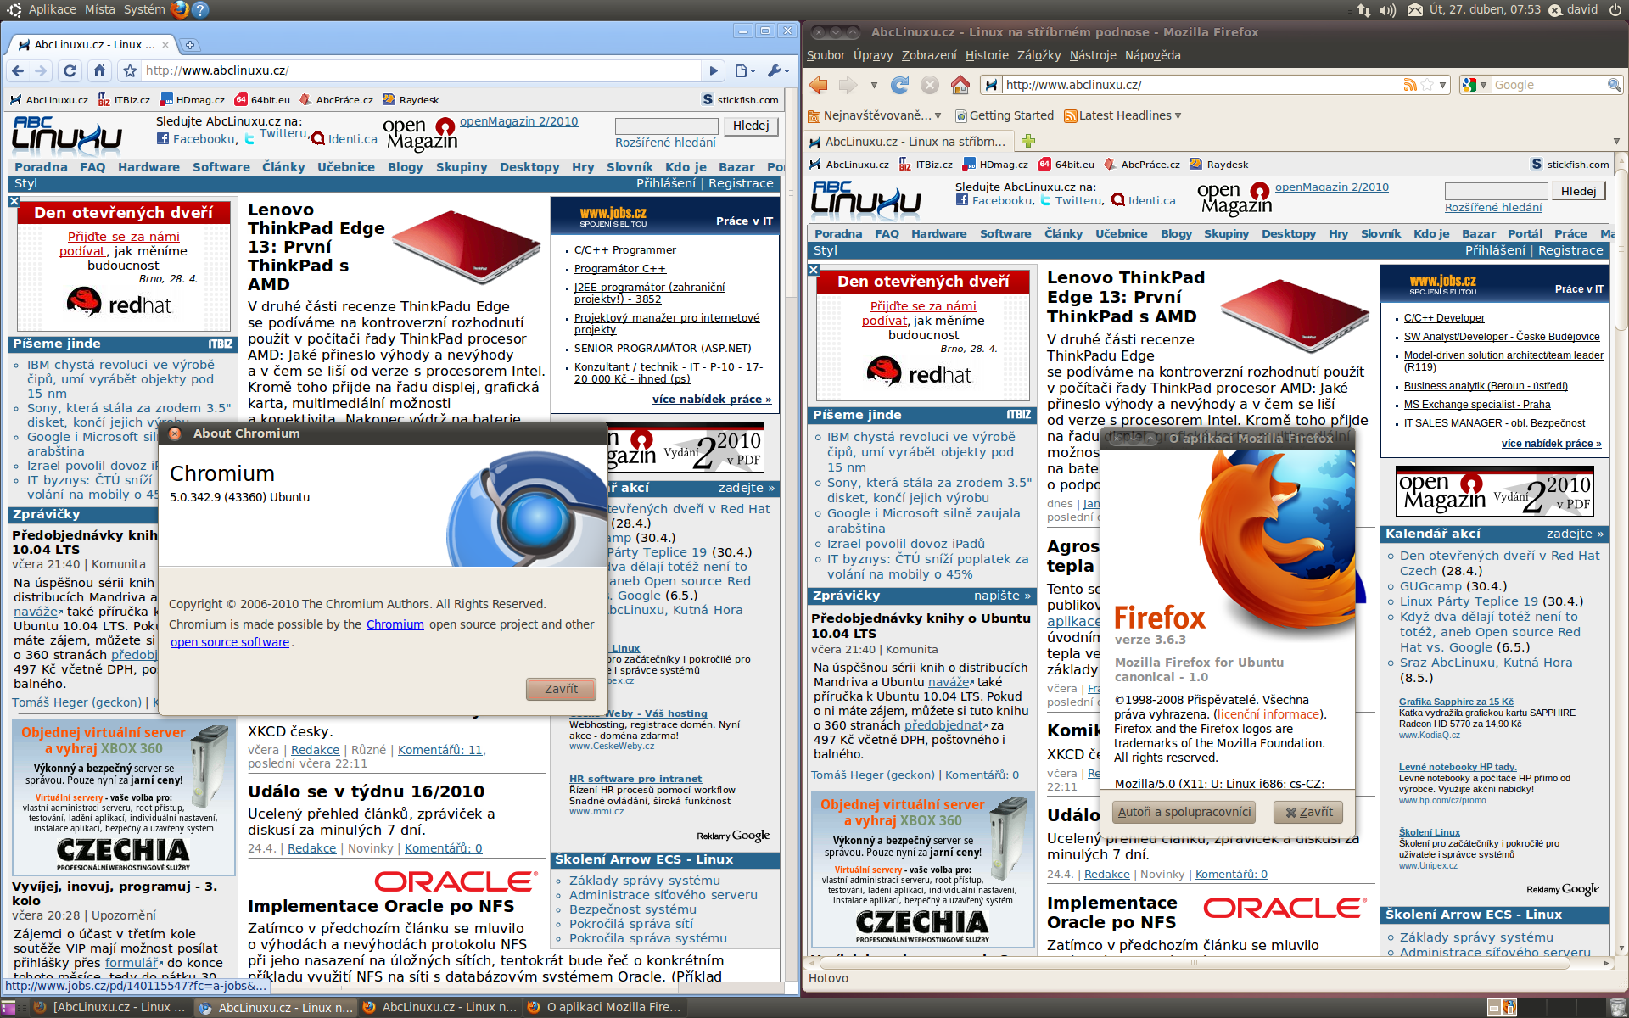Click Chromium's forward arrow
This screenshot has height=1018, width=1629.
[41, 70]
